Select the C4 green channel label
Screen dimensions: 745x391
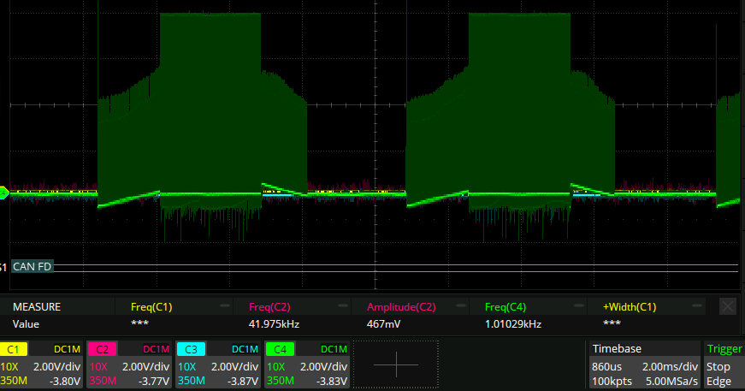click(x=278, y=349)
